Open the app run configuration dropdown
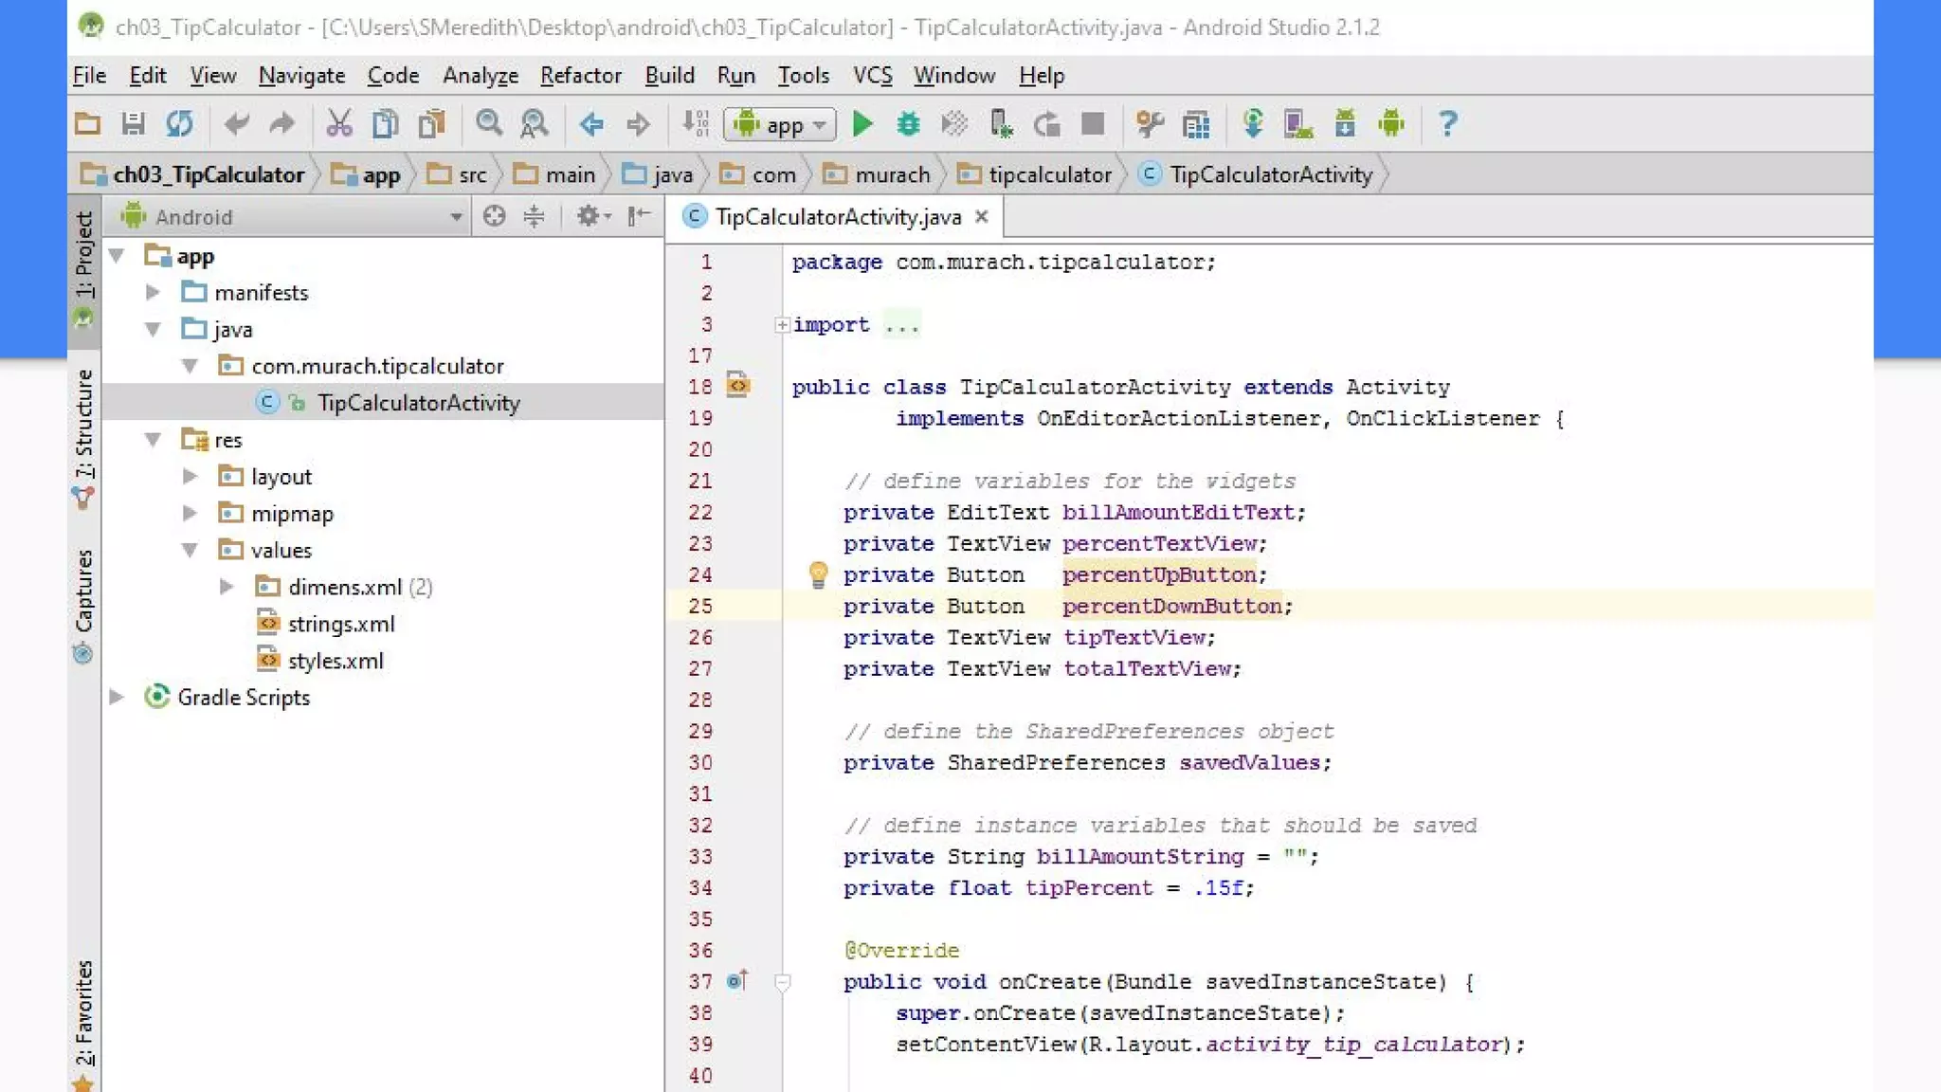Screen dimensions: 1941x1092 (x=781, y=124)
